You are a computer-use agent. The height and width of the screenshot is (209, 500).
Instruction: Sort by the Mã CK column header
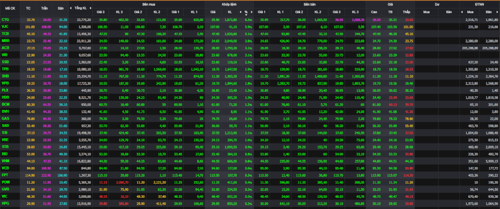point(10,8)
